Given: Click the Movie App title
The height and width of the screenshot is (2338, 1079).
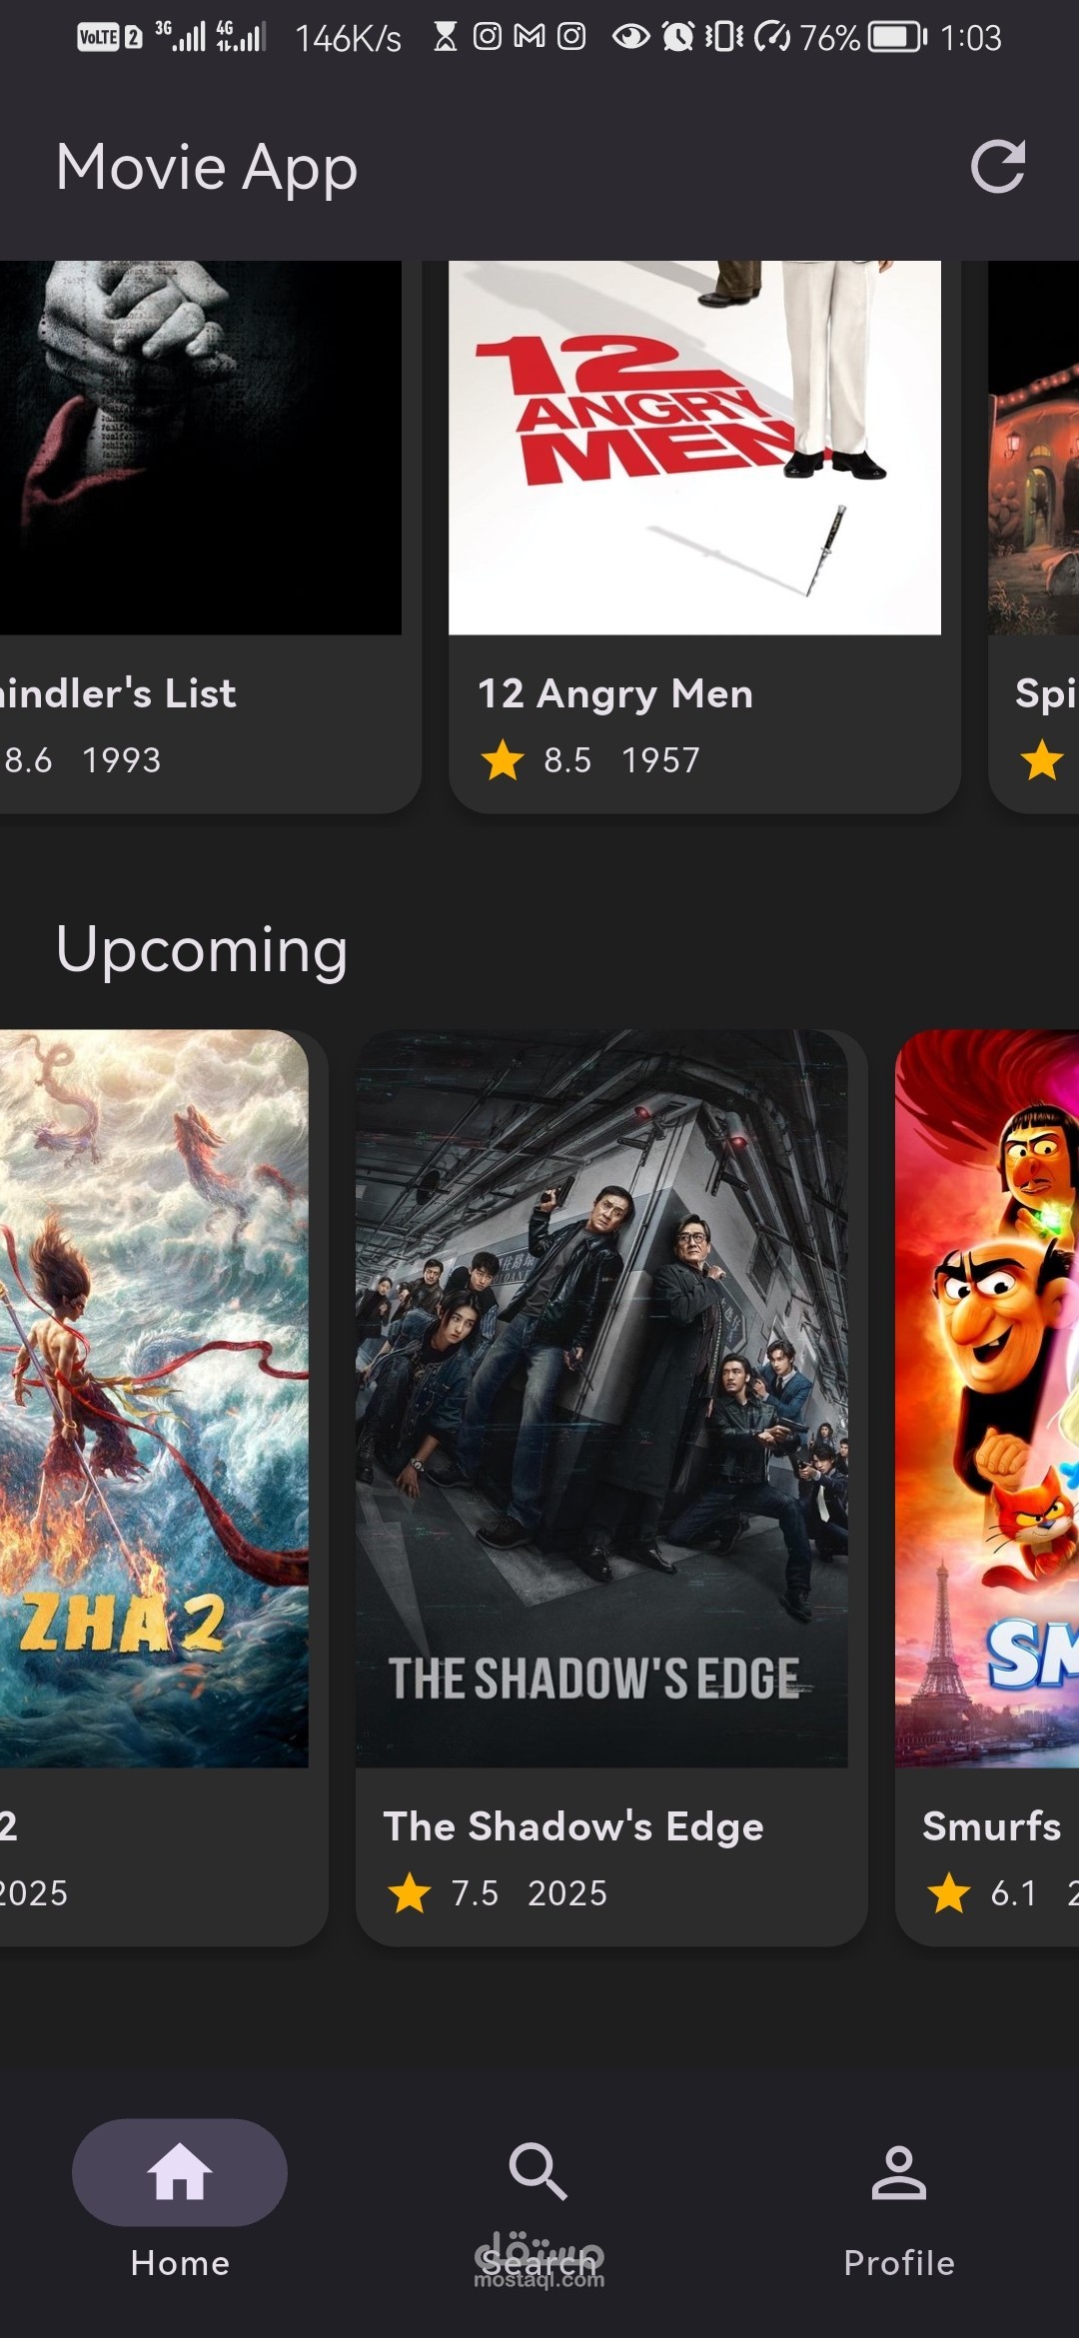Looking at the screenshot, I should 207,167.
